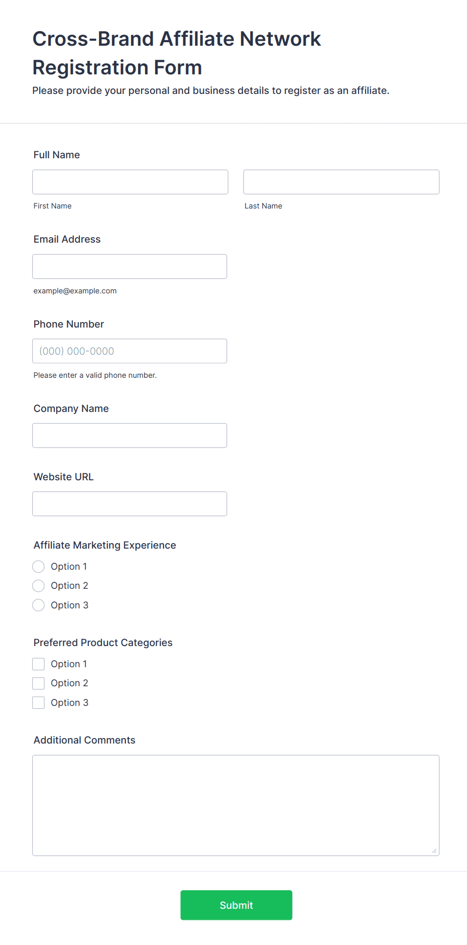
Task: Focus the Email Address text box
Action: (x=130, y=266)
